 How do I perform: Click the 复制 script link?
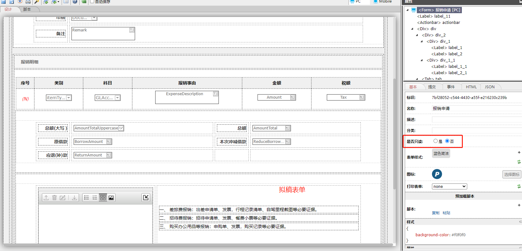[x=435, y=213]
